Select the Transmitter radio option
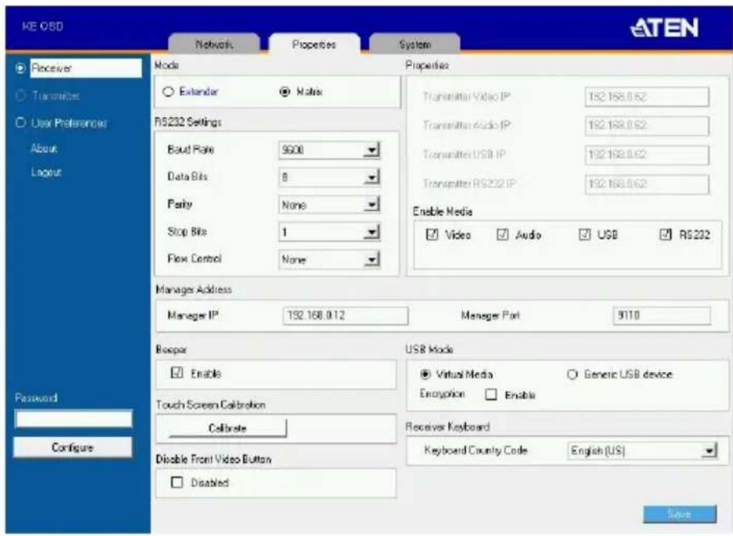Image resolution: width=733 pixels, height=536 pixels. [x=20, y=96]
